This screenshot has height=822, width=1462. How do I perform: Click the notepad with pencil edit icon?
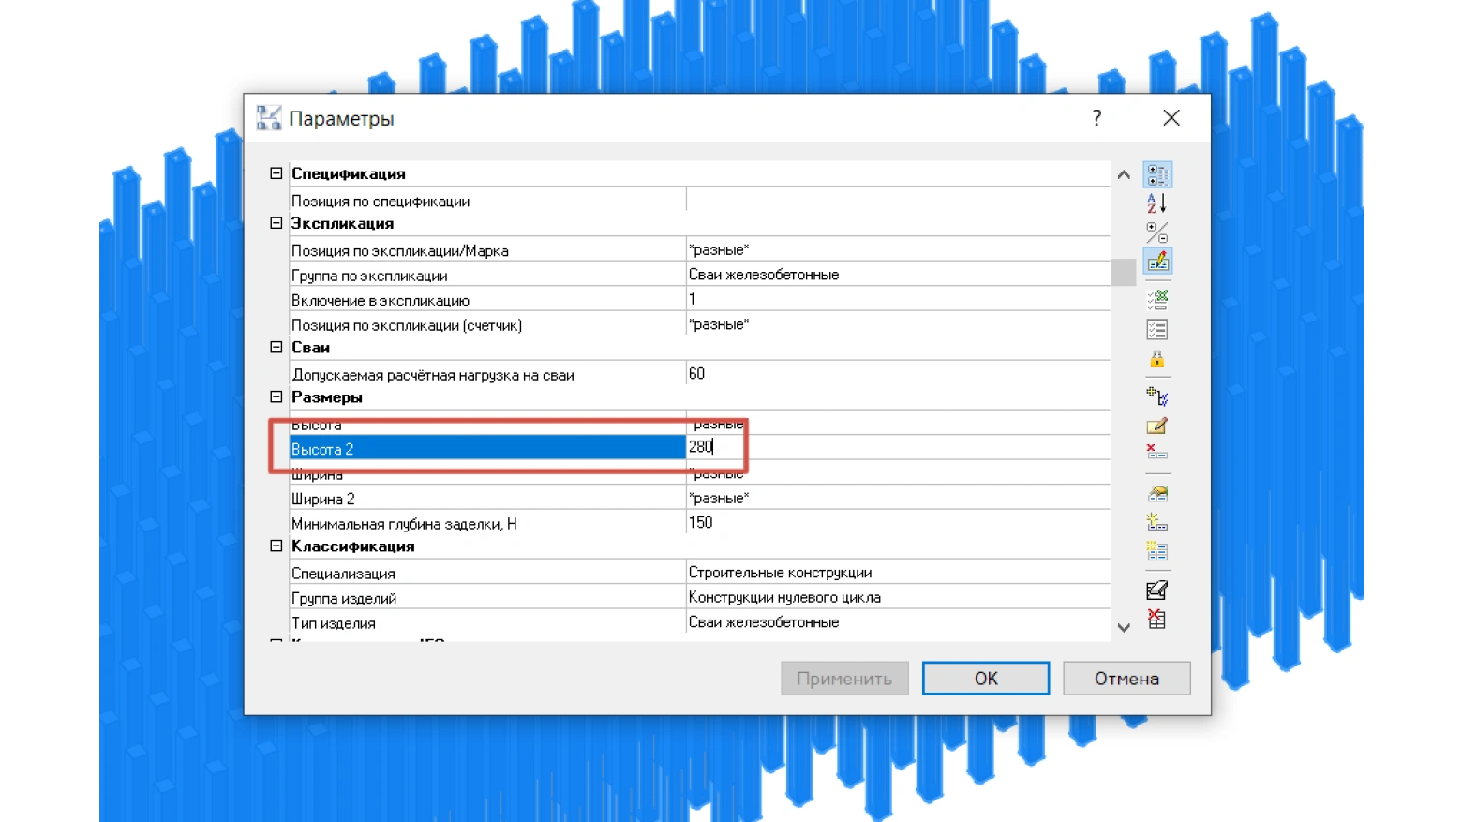coord(1157,426)
